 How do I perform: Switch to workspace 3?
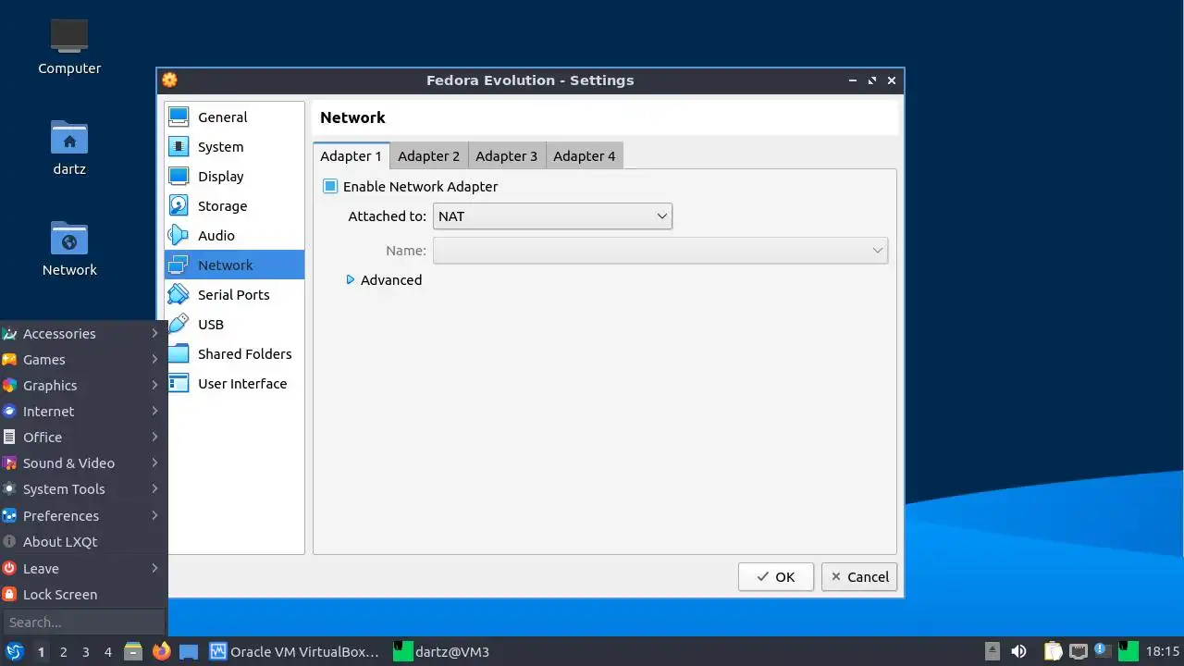click(85, 652)
